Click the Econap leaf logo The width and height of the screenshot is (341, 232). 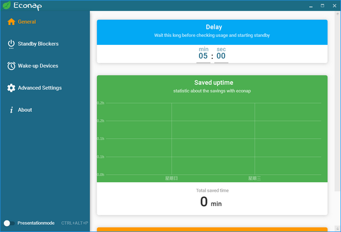point(6,6)
